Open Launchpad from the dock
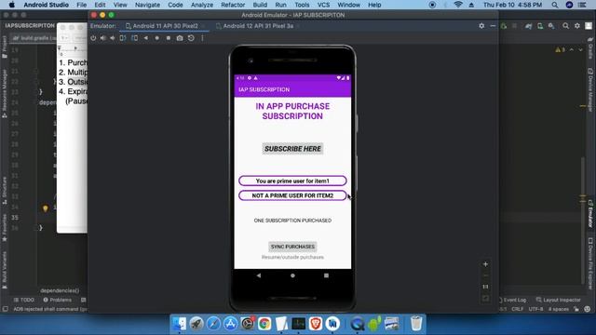Viewport: 596px width, 335px height. [196, 324]
